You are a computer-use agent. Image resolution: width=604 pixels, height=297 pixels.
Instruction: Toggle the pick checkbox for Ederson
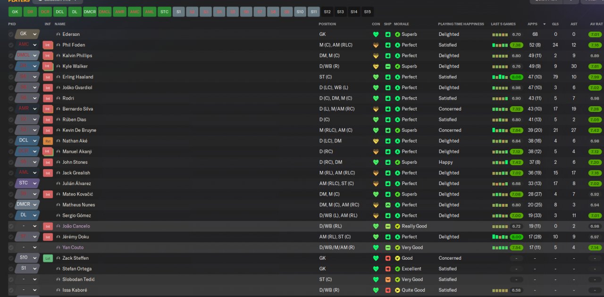(x=11, y=34)
